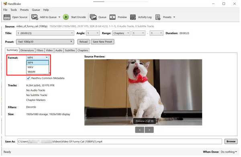Click the '1920x1080 storage, 1920x1080 display' text

point(48,114)
